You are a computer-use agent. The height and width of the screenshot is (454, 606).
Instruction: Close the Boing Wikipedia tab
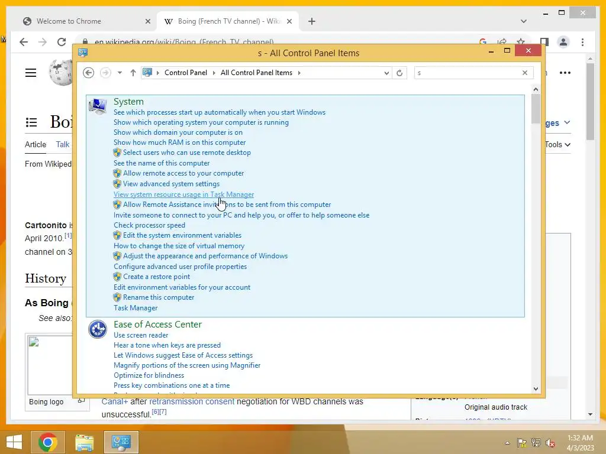coord(289,21)
